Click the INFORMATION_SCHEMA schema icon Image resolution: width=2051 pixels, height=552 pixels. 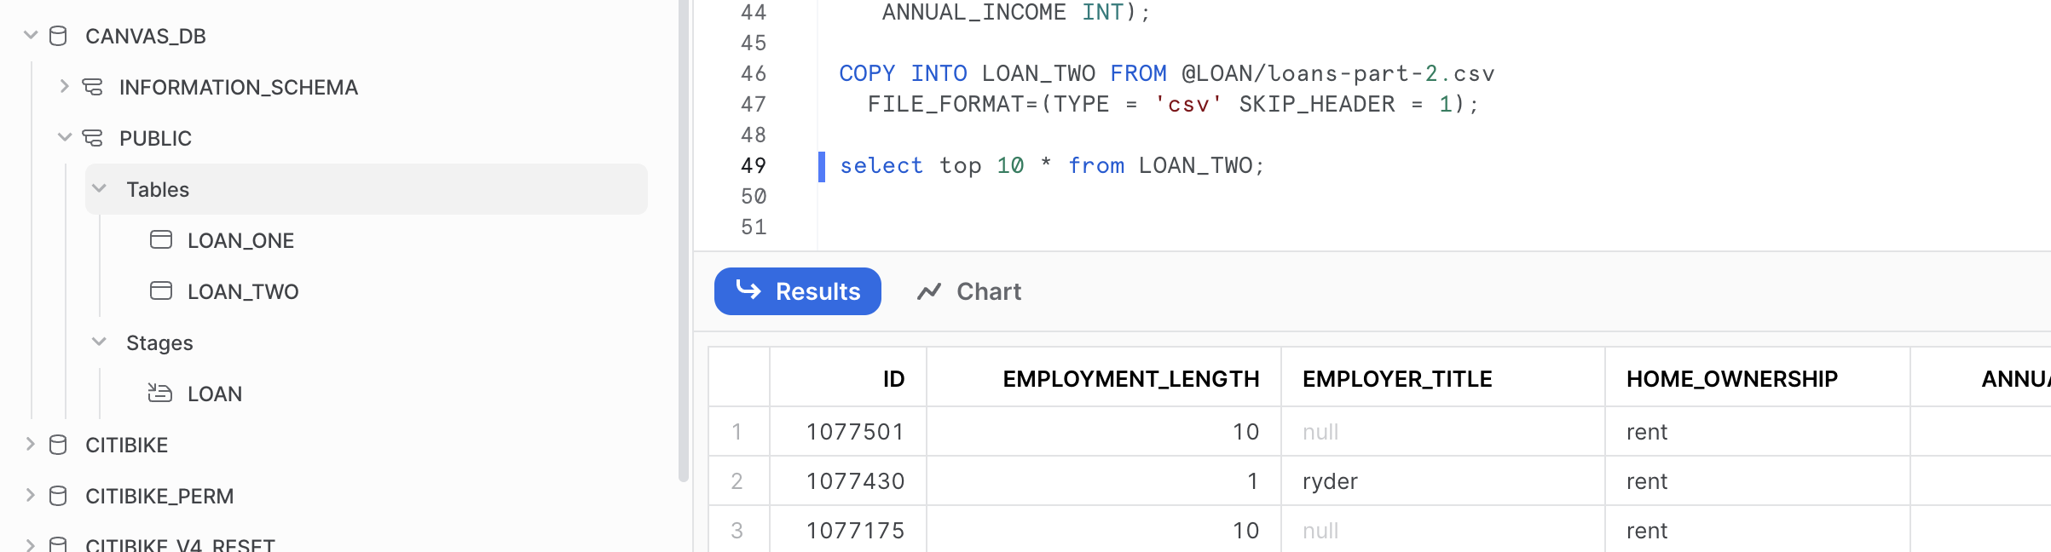92,87
